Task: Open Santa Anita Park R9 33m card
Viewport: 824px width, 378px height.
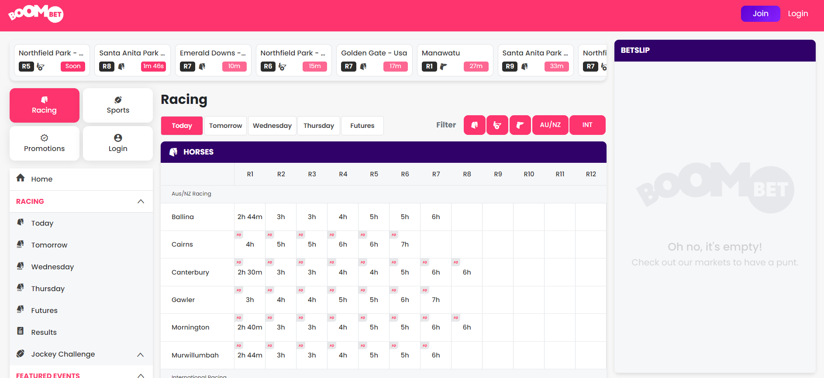Action: (x=536, y=60)
